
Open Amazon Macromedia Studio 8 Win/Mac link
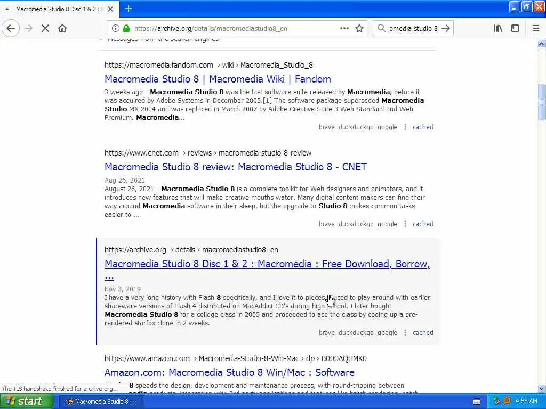(229, 372)
